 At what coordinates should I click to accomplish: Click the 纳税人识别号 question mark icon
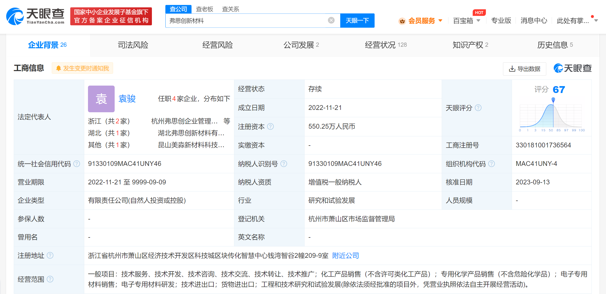[x=284, y=164]
